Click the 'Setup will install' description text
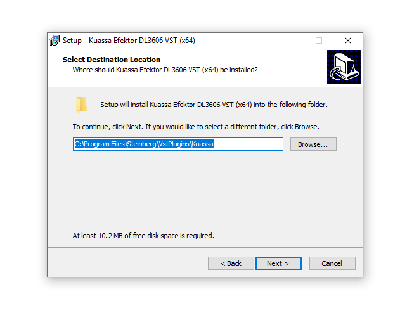Viewport: 419px width, 330px height. 214,105
